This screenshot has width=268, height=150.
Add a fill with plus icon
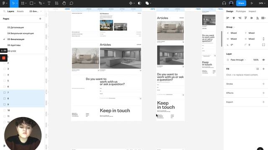tap(263, 69)
